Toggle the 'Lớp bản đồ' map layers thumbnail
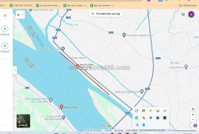This screenshot has width=199, height=134. [x=23, y=121]
